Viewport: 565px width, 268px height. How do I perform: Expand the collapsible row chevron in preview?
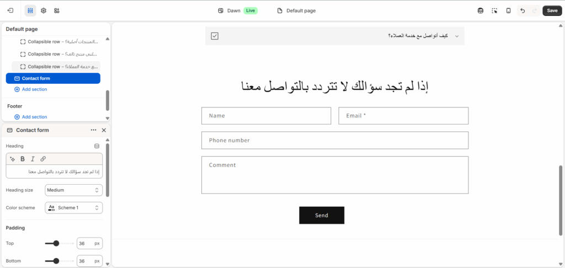coord(456,36)
